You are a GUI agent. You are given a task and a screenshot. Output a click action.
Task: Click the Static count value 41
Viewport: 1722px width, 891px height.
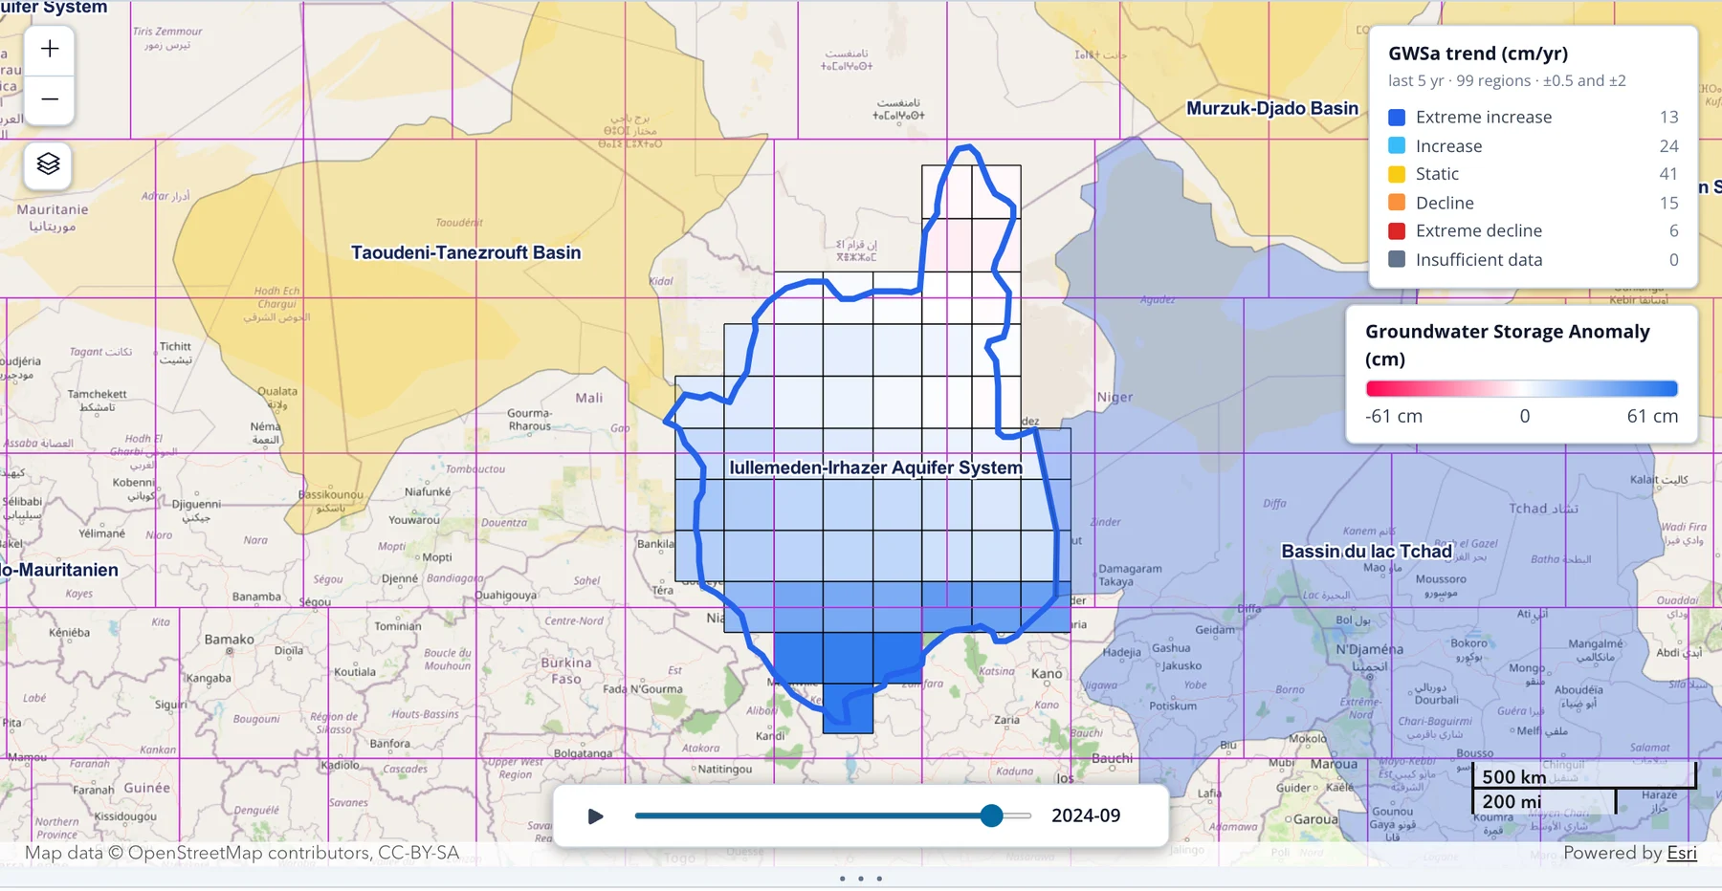tap(1668, 174)
